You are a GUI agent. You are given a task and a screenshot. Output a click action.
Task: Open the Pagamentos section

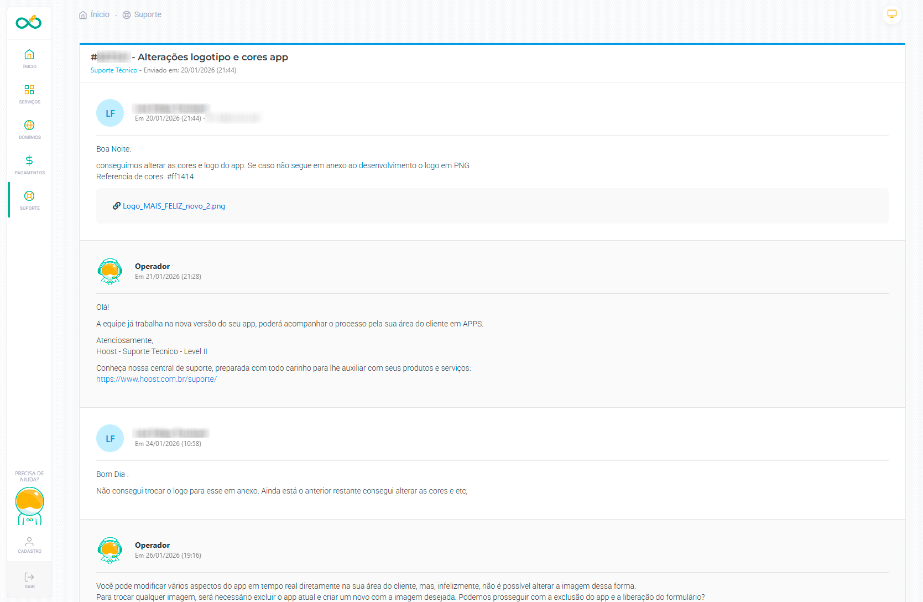pyautogui.click(x=29, y=164)
